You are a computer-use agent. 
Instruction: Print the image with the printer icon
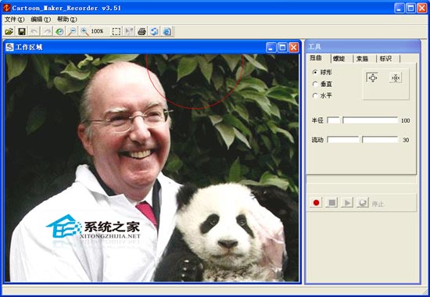tap(142, 31)
